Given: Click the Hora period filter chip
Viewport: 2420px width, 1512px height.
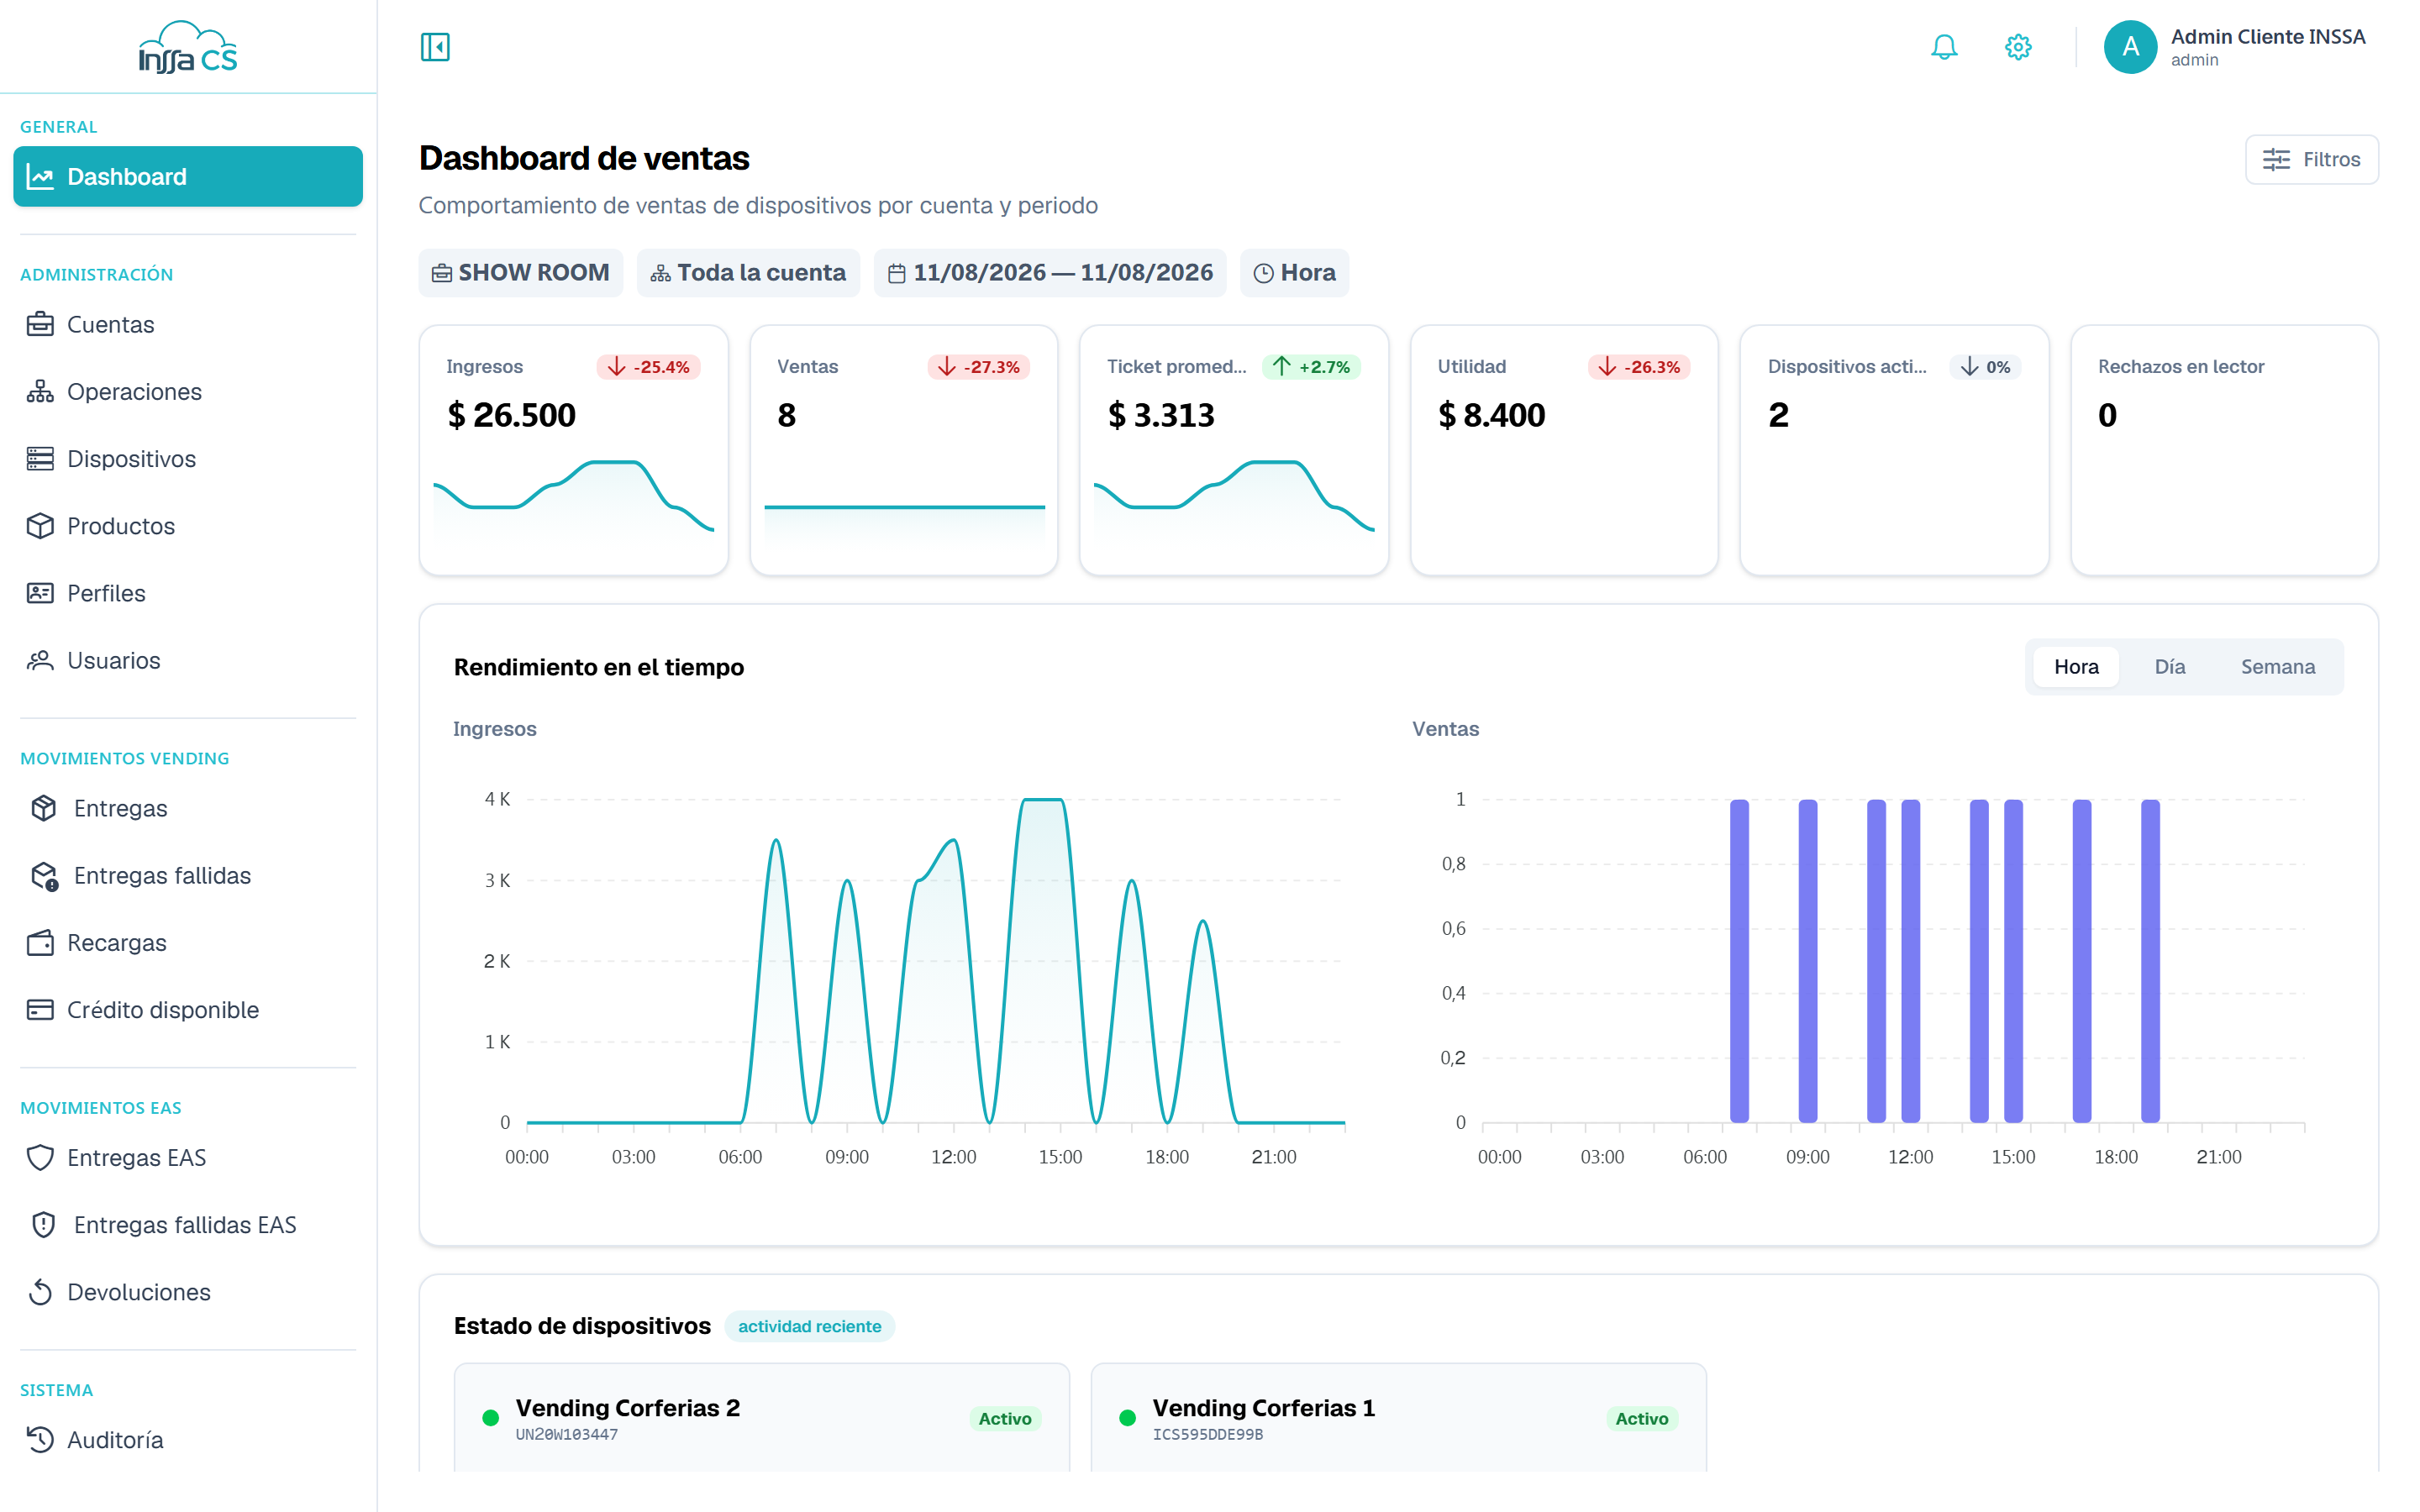Looking at the screenshot, I should 1295,273.
